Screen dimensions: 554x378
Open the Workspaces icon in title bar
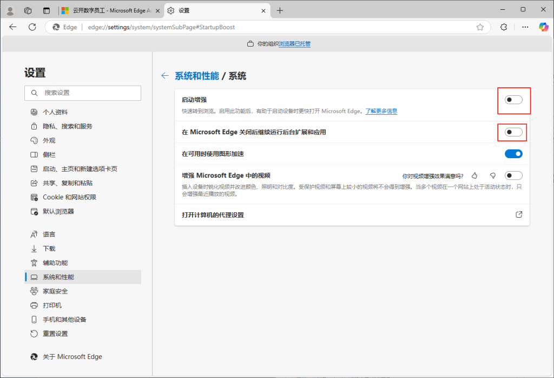pyautogui.click(x=28, y=11)
